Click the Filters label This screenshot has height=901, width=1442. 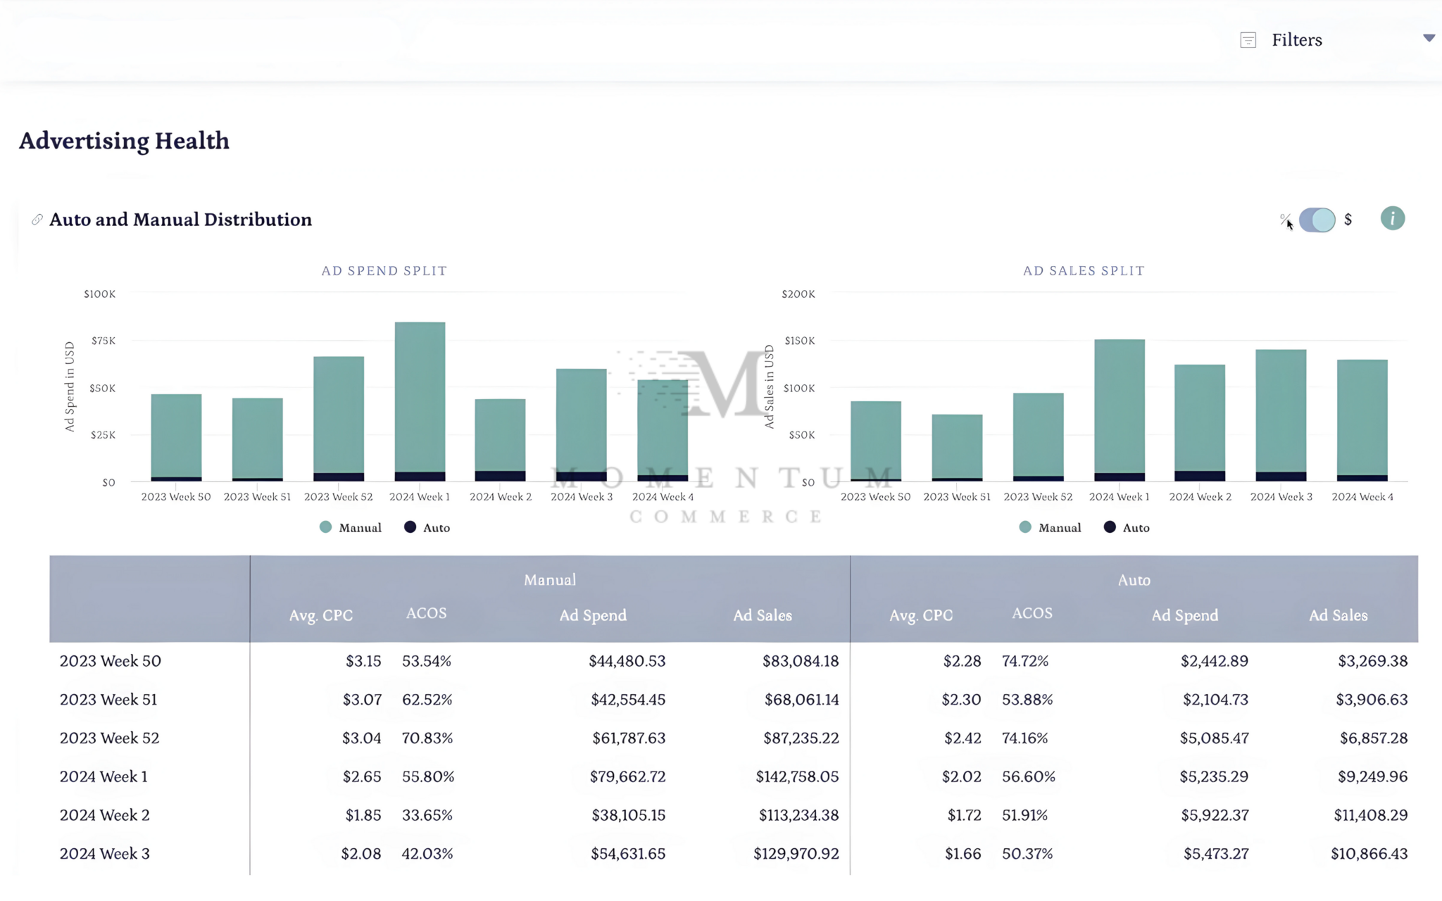click(x=1296, y=40)
